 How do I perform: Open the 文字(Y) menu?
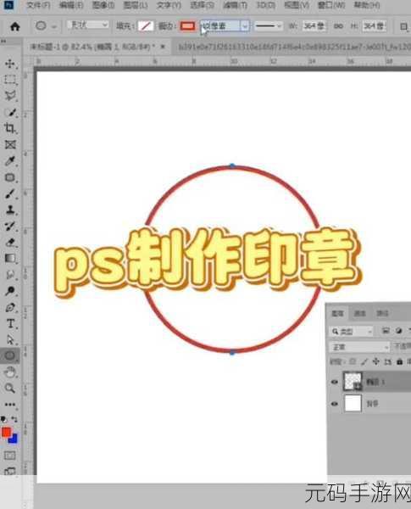(x=169, y=5)
